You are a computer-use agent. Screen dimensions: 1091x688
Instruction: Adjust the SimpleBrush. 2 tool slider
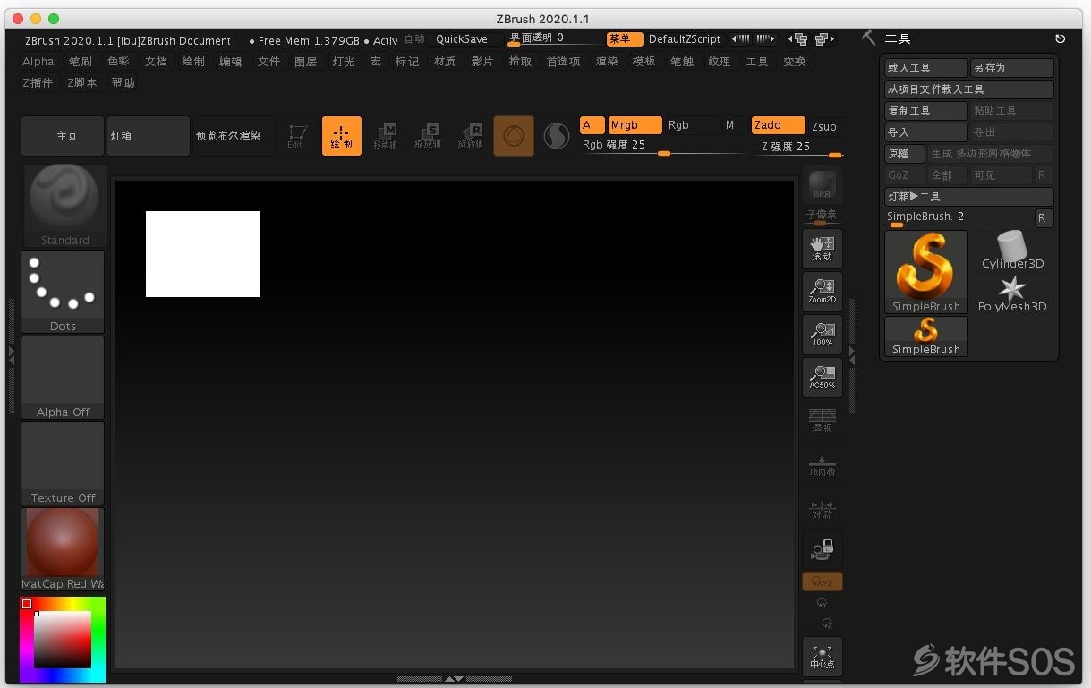(x=958, y=218)
